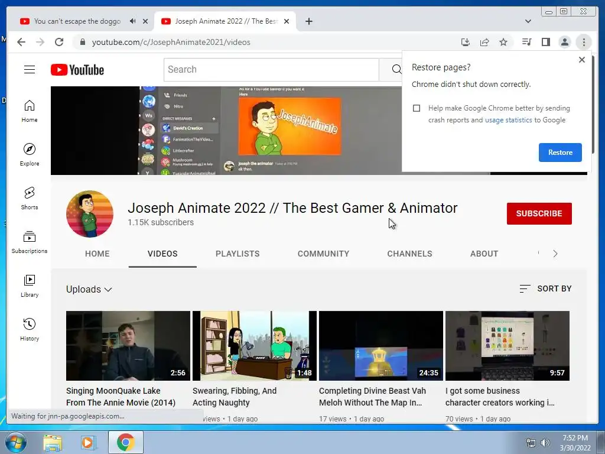Image resolution: width=605 pixels, height=454 pixels.
Task: Go back with the browser arrow
Action: pos(21,42)
